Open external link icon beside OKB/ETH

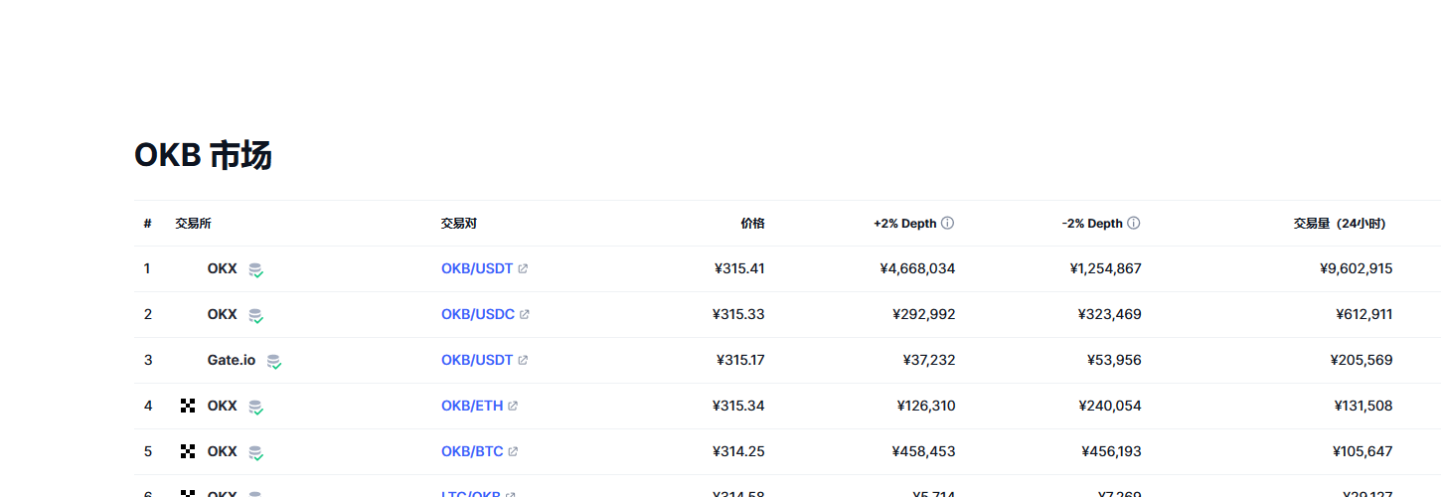coord(513,406)
